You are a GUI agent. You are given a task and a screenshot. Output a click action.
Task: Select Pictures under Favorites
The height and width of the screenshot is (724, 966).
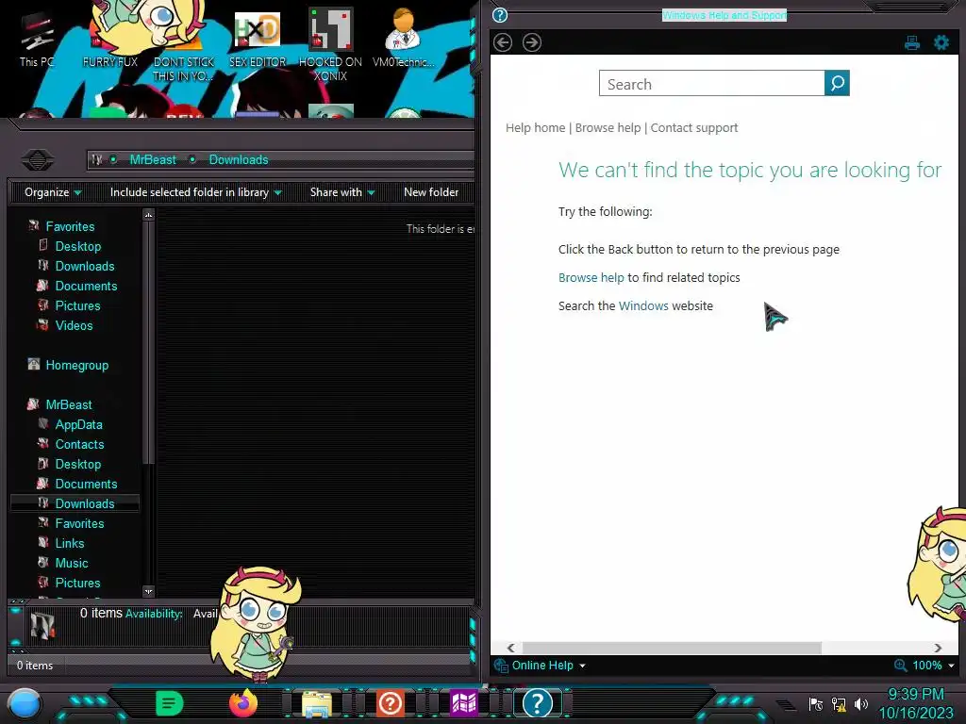(x=77, y=305)
